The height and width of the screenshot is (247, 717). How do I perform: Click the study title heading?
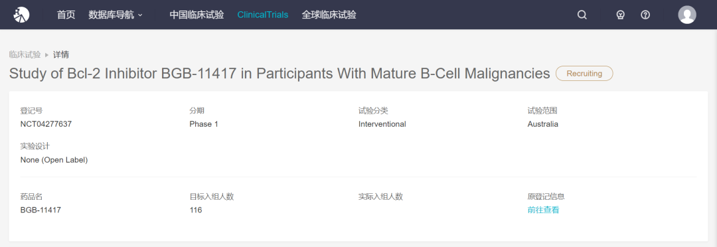(279, 74)
